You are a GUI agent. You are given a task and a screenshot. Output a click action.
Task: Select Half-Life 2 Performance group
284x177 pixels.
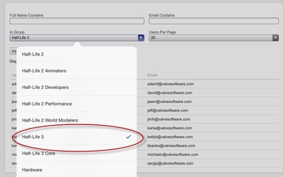click(77, 104)
